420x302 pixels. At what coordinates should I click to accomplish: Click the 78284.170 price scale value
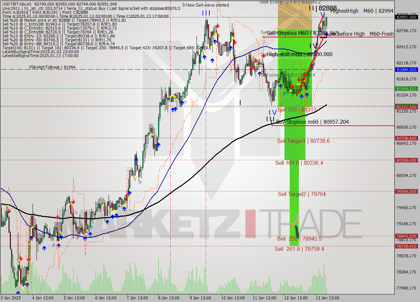pyautogui.click(x=407, y=272)
